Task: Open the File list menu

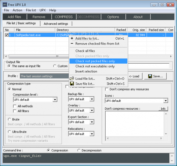Action: 31,10
